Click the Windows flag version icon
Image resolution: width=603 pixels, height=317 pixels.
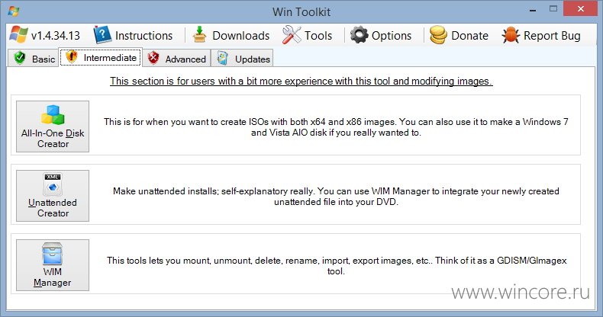[18, 35]
